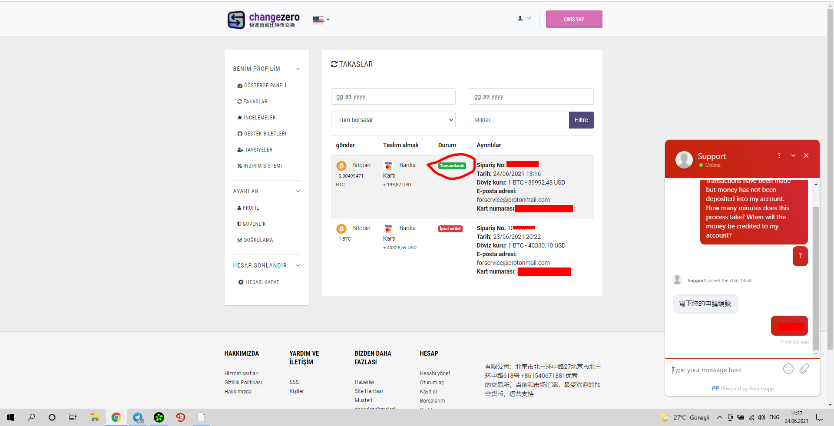The width and height of the screenshot is (834, 426).
Task: Open the Tüm borsalar dropdown
Action: coord(393,120)
